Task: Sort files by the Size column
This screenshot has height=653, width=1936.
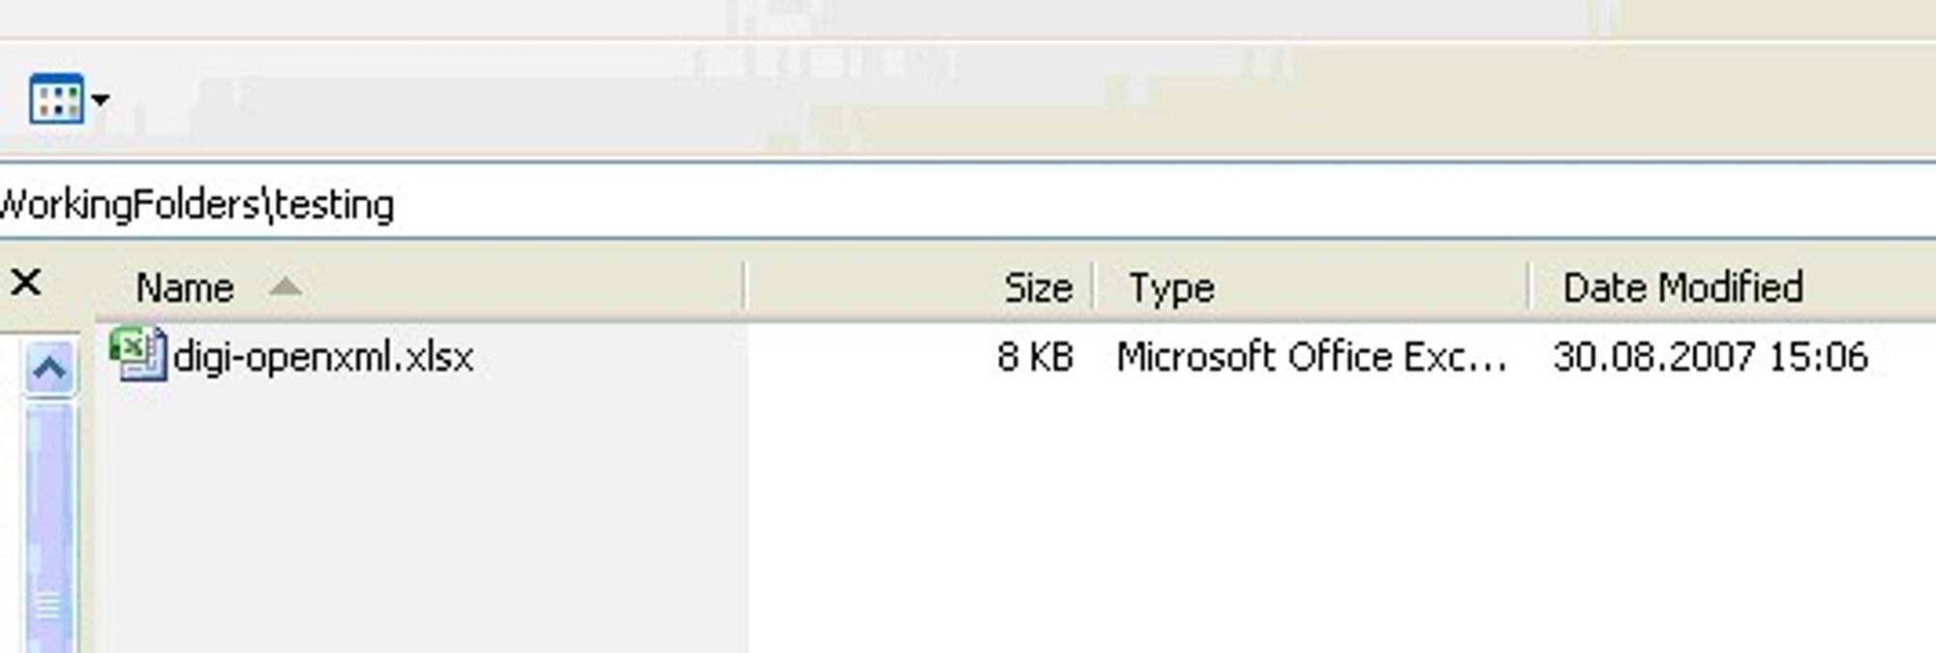Action: click(1038, 287)
